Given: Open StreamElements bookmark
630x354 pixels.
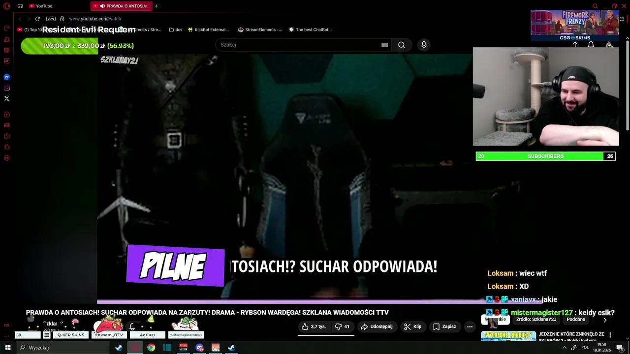Looking at the screenshot, I should tap(260, 29).
